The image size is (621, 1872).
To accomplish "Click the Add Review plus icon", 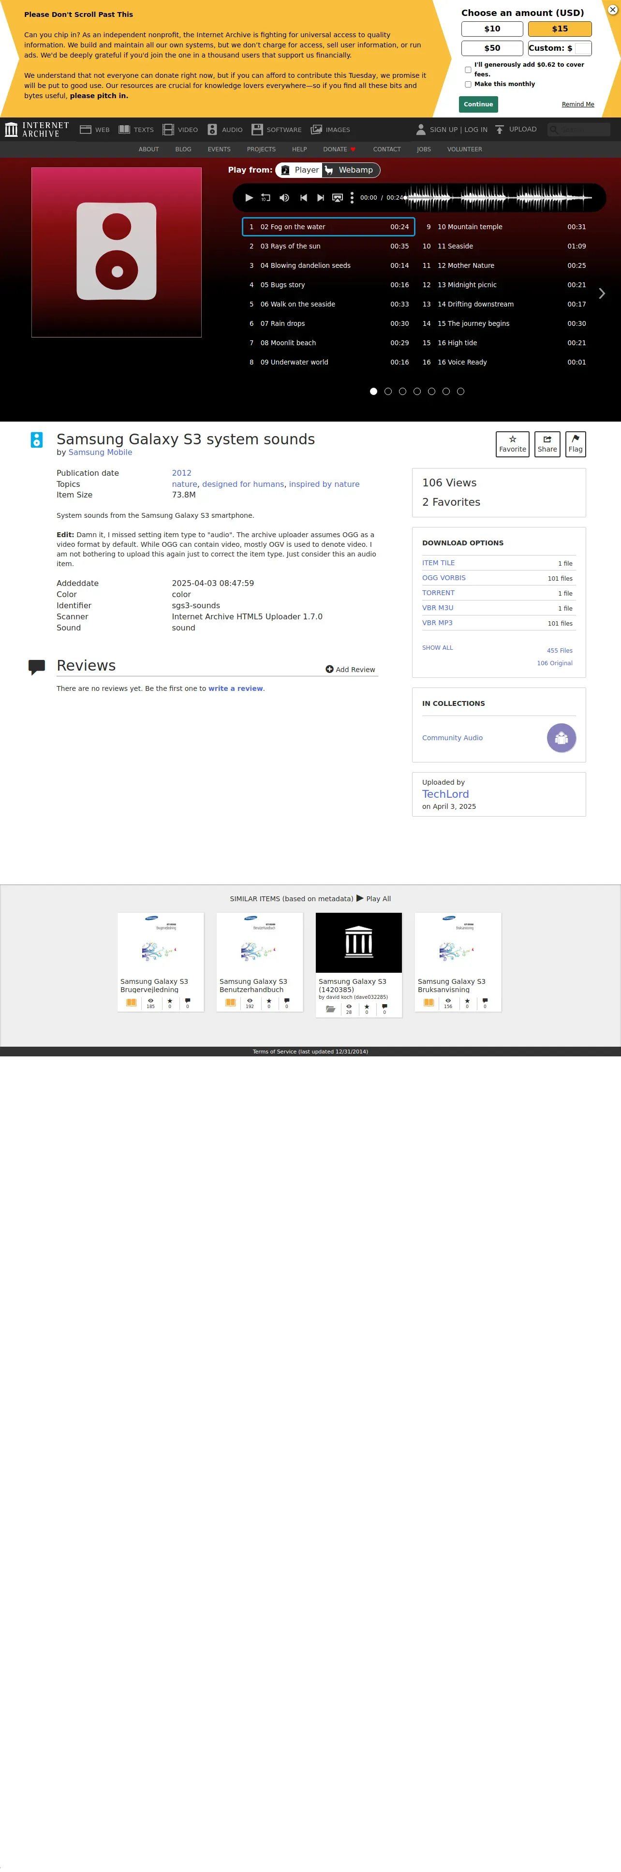I will 329,669.
